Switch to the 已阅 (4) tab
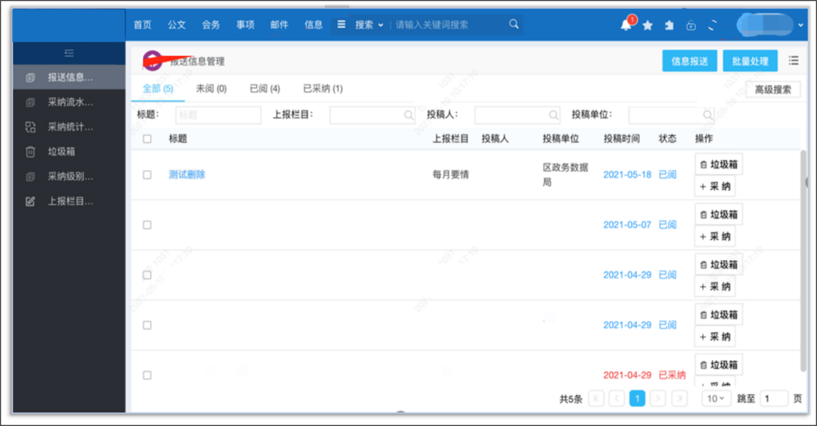The width and height of the screenshot is (817, 426). tap(265, 88)
